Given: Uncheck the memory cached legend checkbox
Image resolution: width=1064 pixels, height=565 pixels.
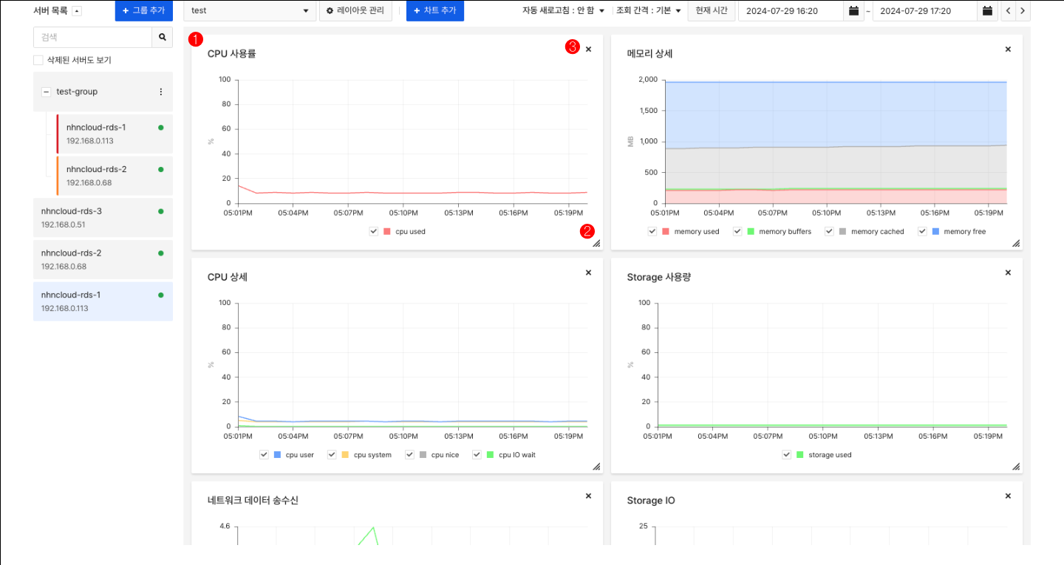Looking at the screenshot, I should (829, 231).
